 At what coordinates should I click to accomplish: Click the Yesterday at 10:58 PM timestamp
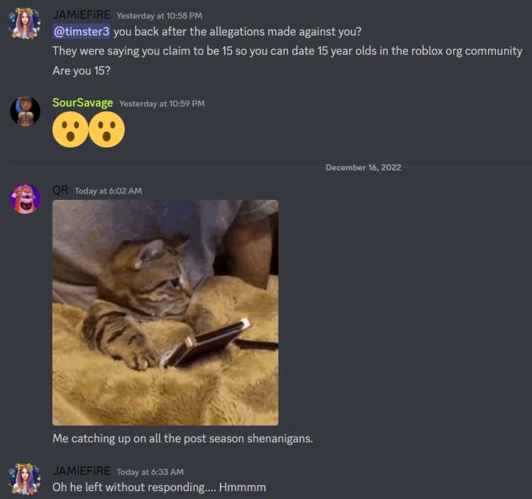pyautogui.click(x=159, y=16)
